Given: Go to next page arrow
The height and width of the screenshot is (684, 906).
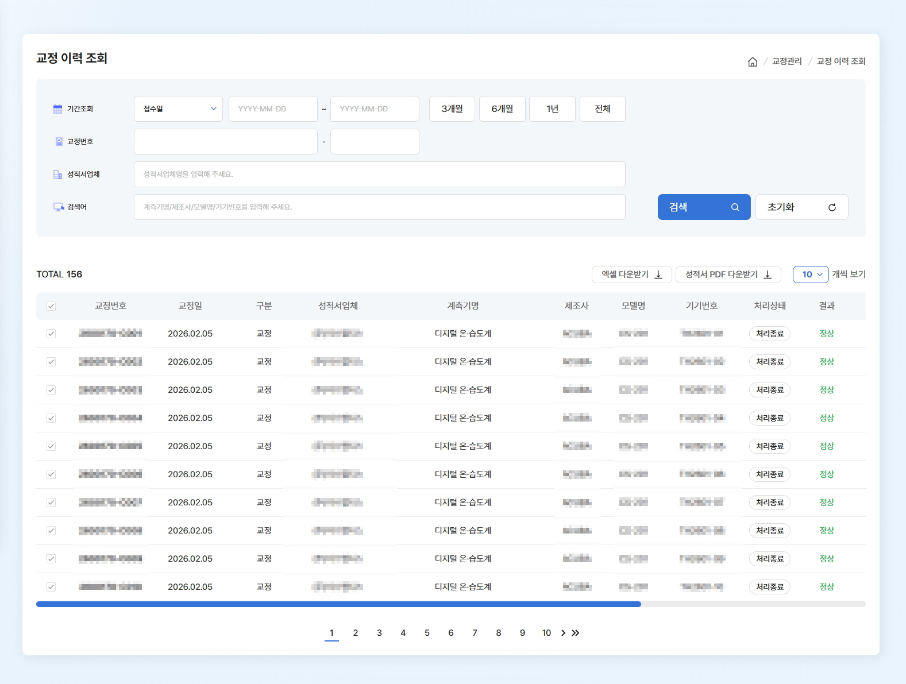Looking at the screenshot, I should point(563,633).
